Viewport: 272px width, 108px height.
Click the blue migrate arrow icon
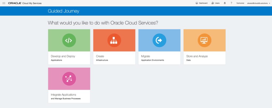159,40
